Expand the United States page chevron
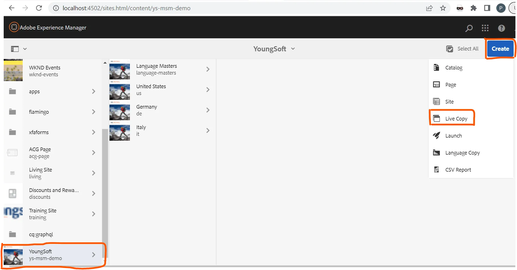 208,90
